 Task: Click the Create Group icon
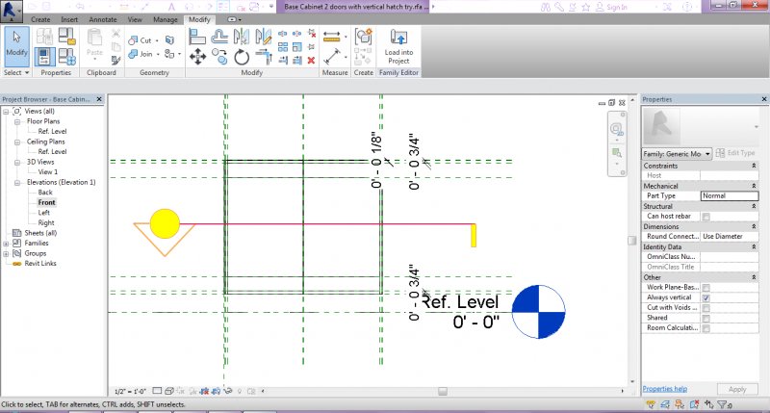[364, 37]
